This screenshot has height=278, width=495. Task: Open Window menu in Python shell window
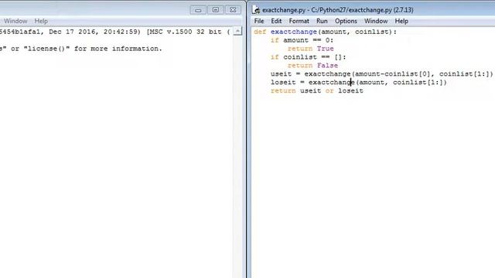(x=15, y=21)
